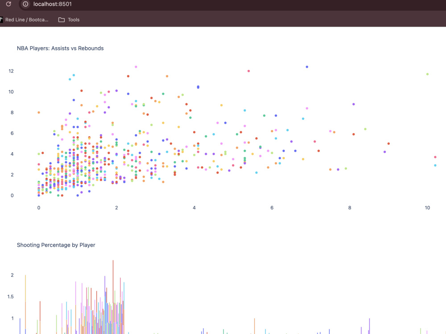Click the scatter x-axis label 8
Screen dimensions: 446x334
[350, 208]
